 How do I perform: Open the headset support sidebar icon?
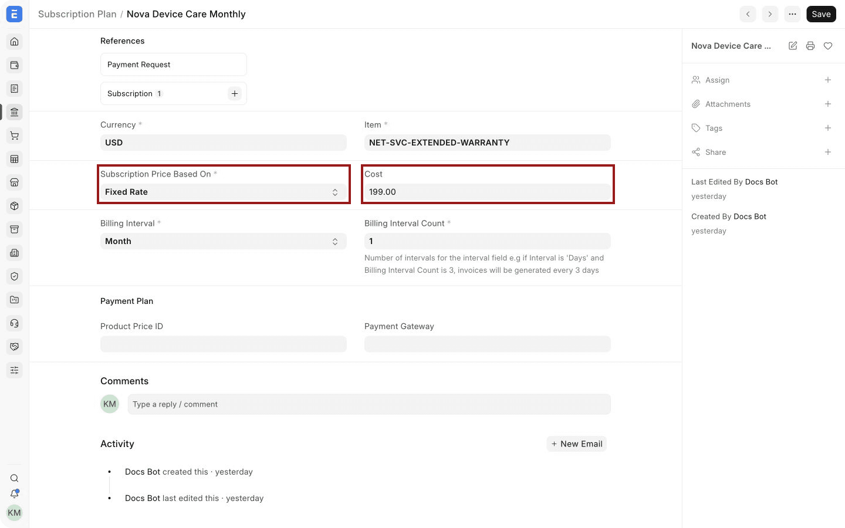pos(15,323)
